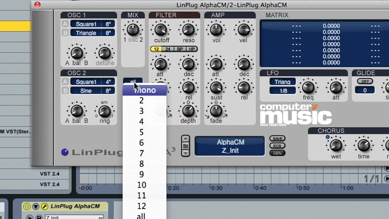Open OSC 2 A Square1 waveform selector
The height and width of the screenshot is (219, 389).
(x=86, y=82)
